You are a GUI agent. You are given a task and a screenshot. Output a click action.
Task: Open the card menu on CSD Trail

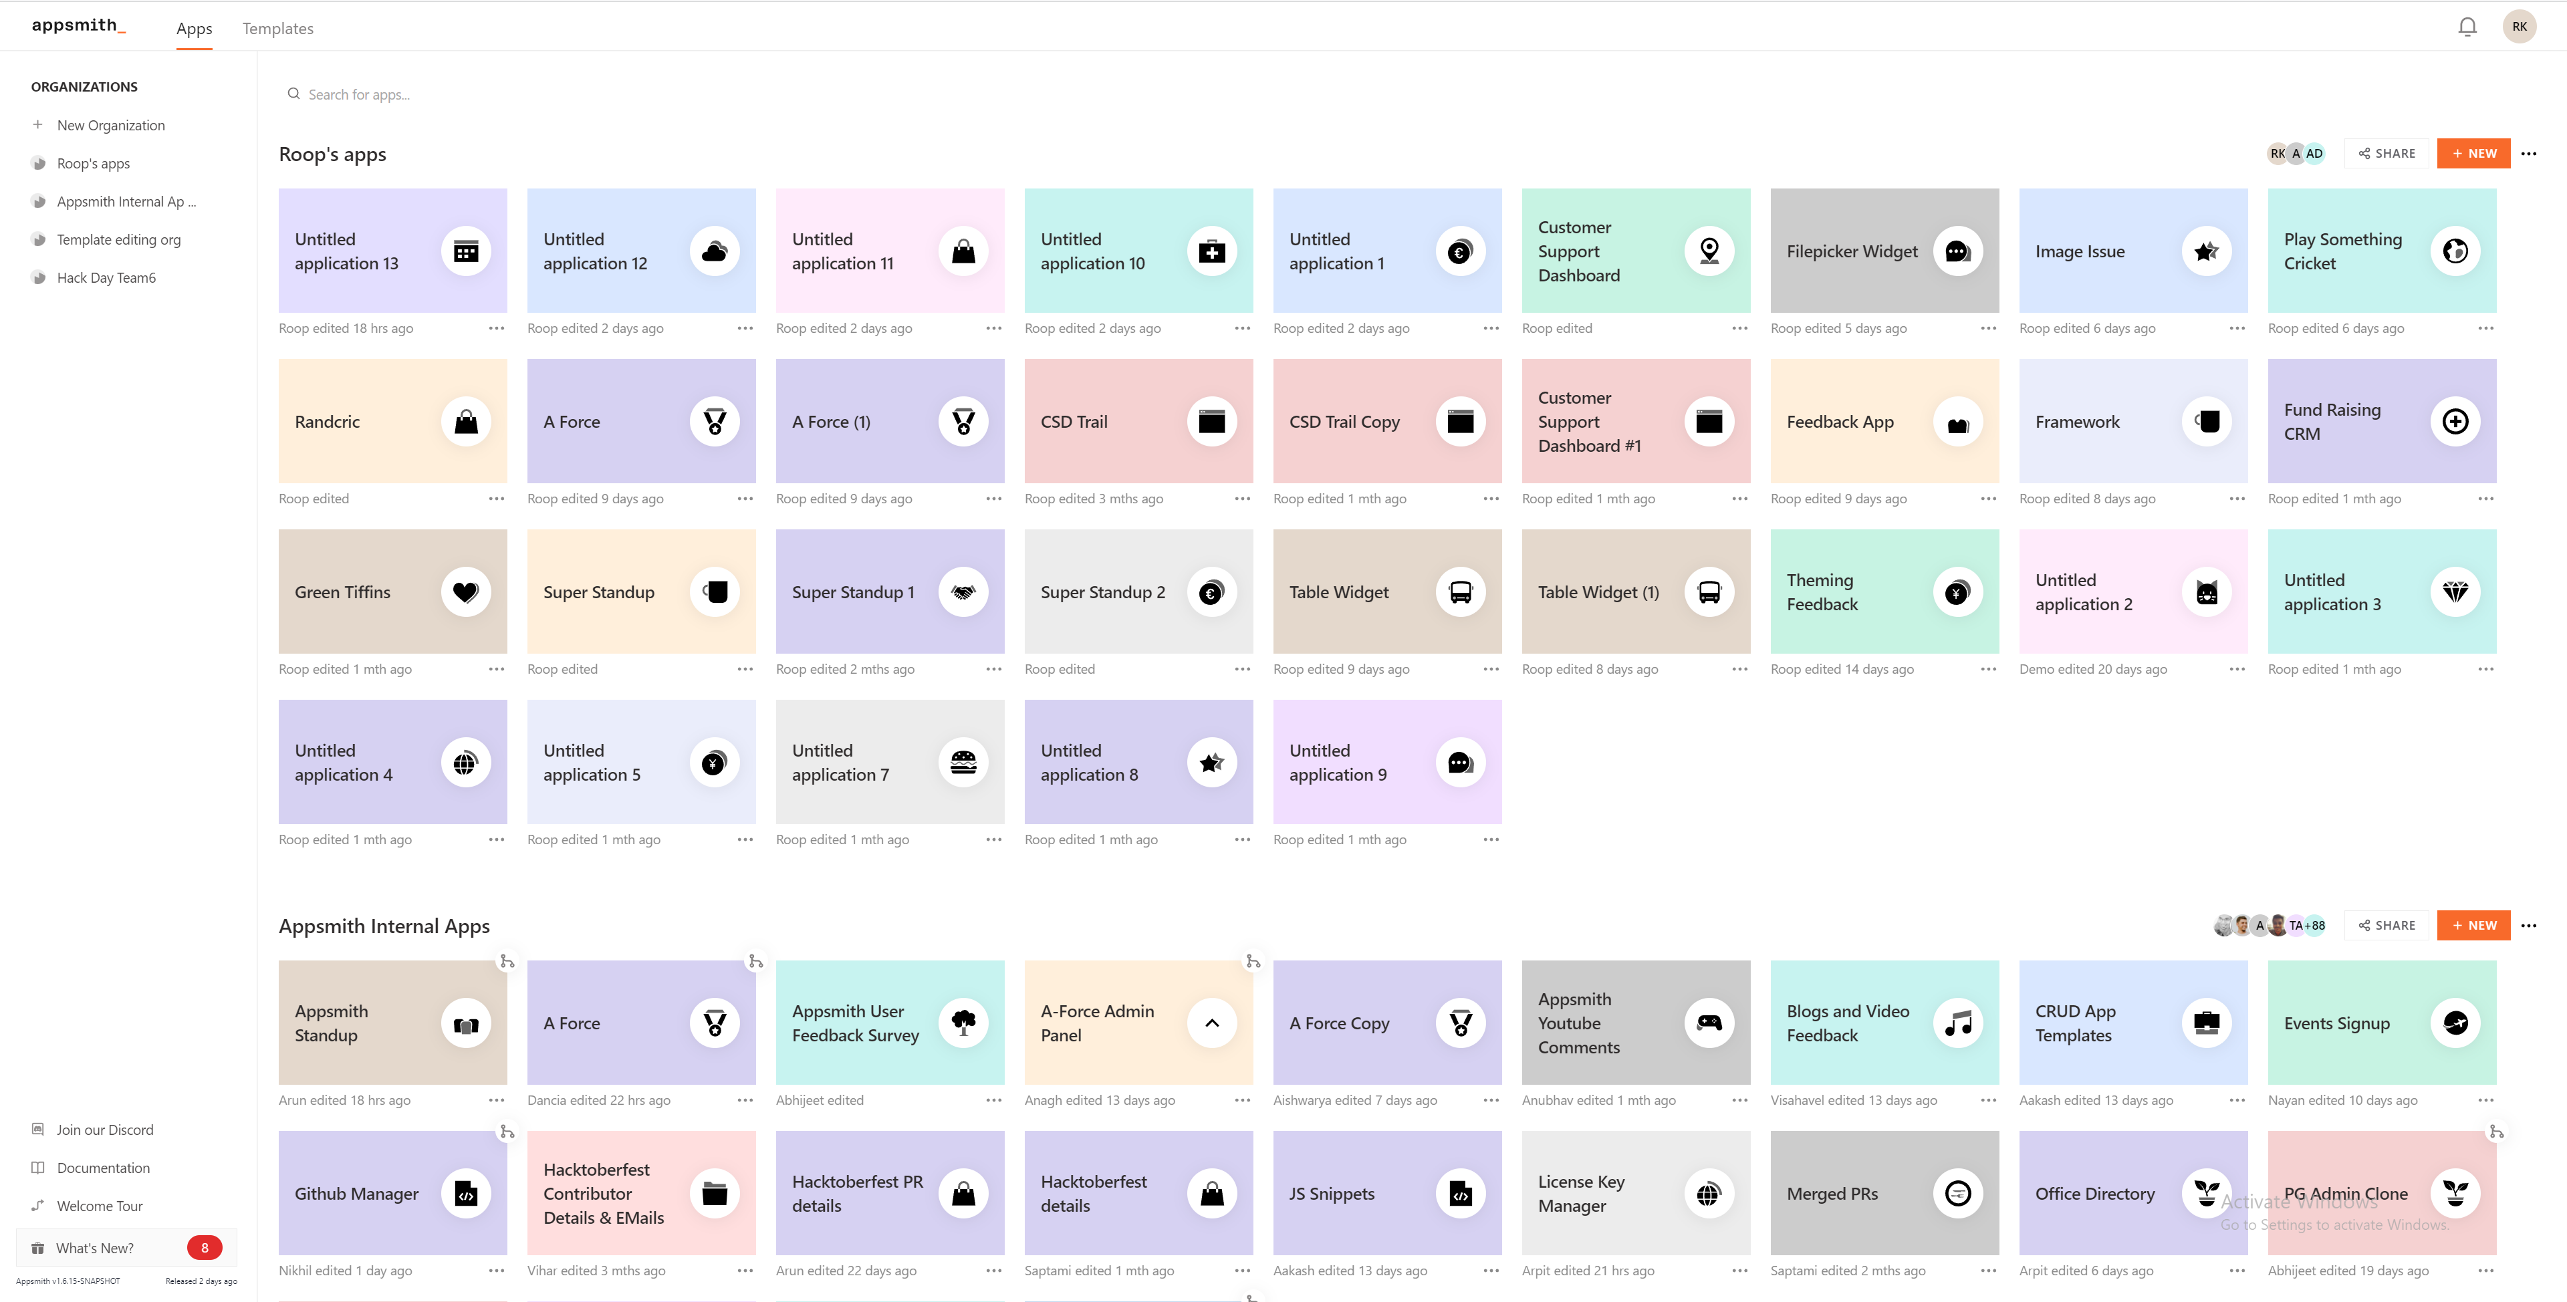(x=1241, y=499)
